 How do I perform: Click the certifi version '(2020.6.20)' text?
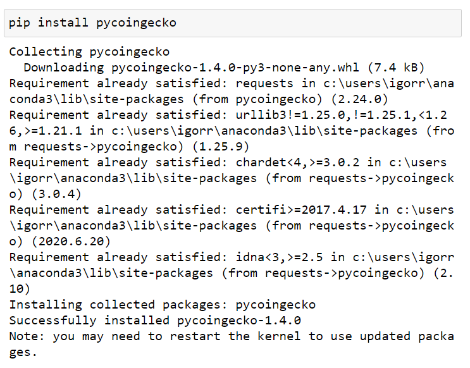pos(71,242)
